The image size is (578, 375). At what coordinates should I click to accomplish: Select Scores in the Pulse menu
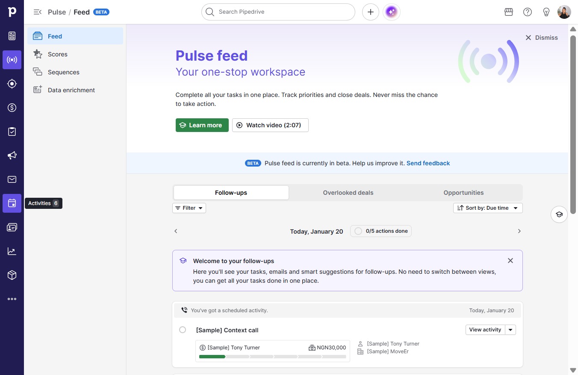75,54
